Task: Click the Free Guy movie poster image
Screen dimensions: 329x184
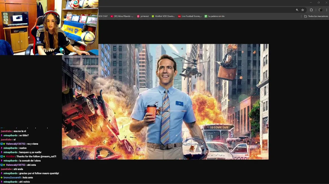Action: [x=165, y=102]
